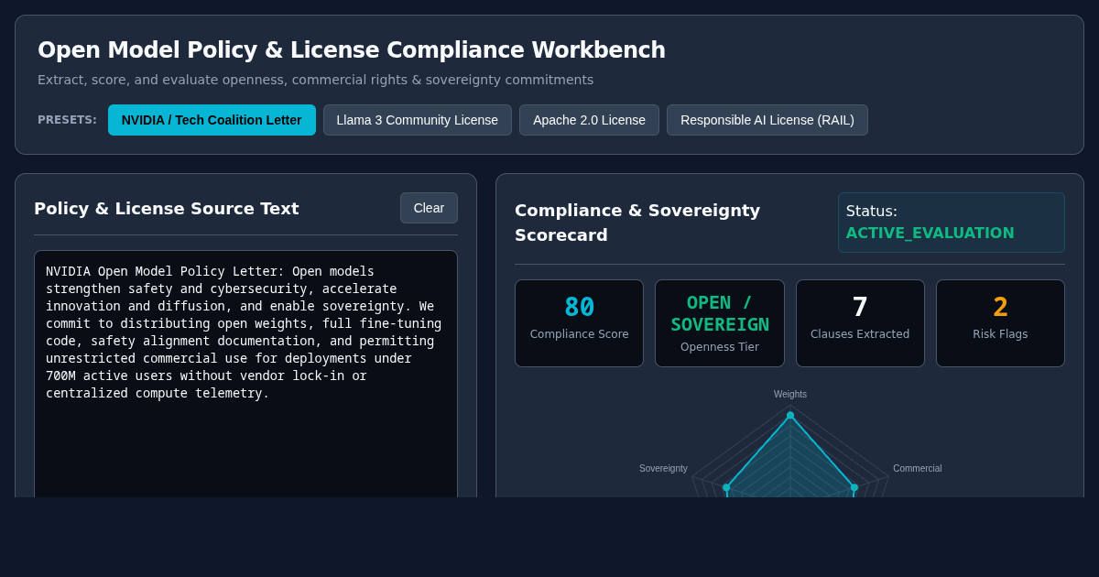Viewport: 1099px width, 577px height.
Task: Click the subtitle about openness and sovereignty commitments
Action: [315, 80]
